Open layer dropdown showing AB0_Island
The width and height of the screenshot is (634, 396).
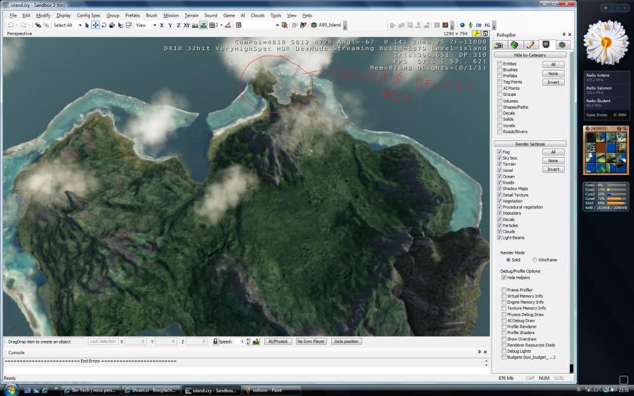tap(326, 25)
